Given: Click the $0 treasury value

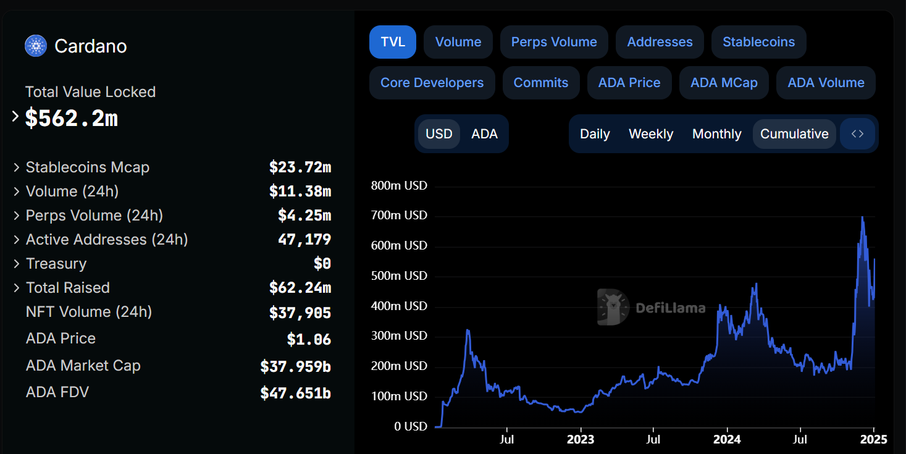Looking at the screenshot, I should tap(322, 264).
